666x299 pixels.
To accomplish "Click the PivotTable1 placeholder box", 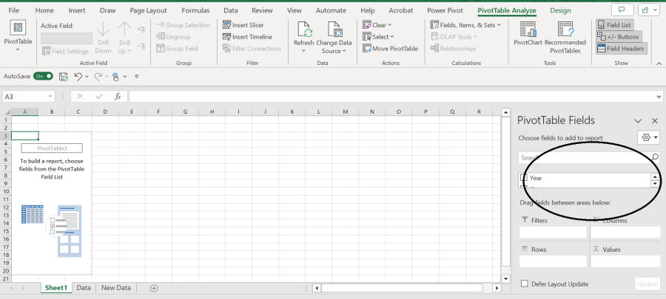I will [x=52, y=148].
